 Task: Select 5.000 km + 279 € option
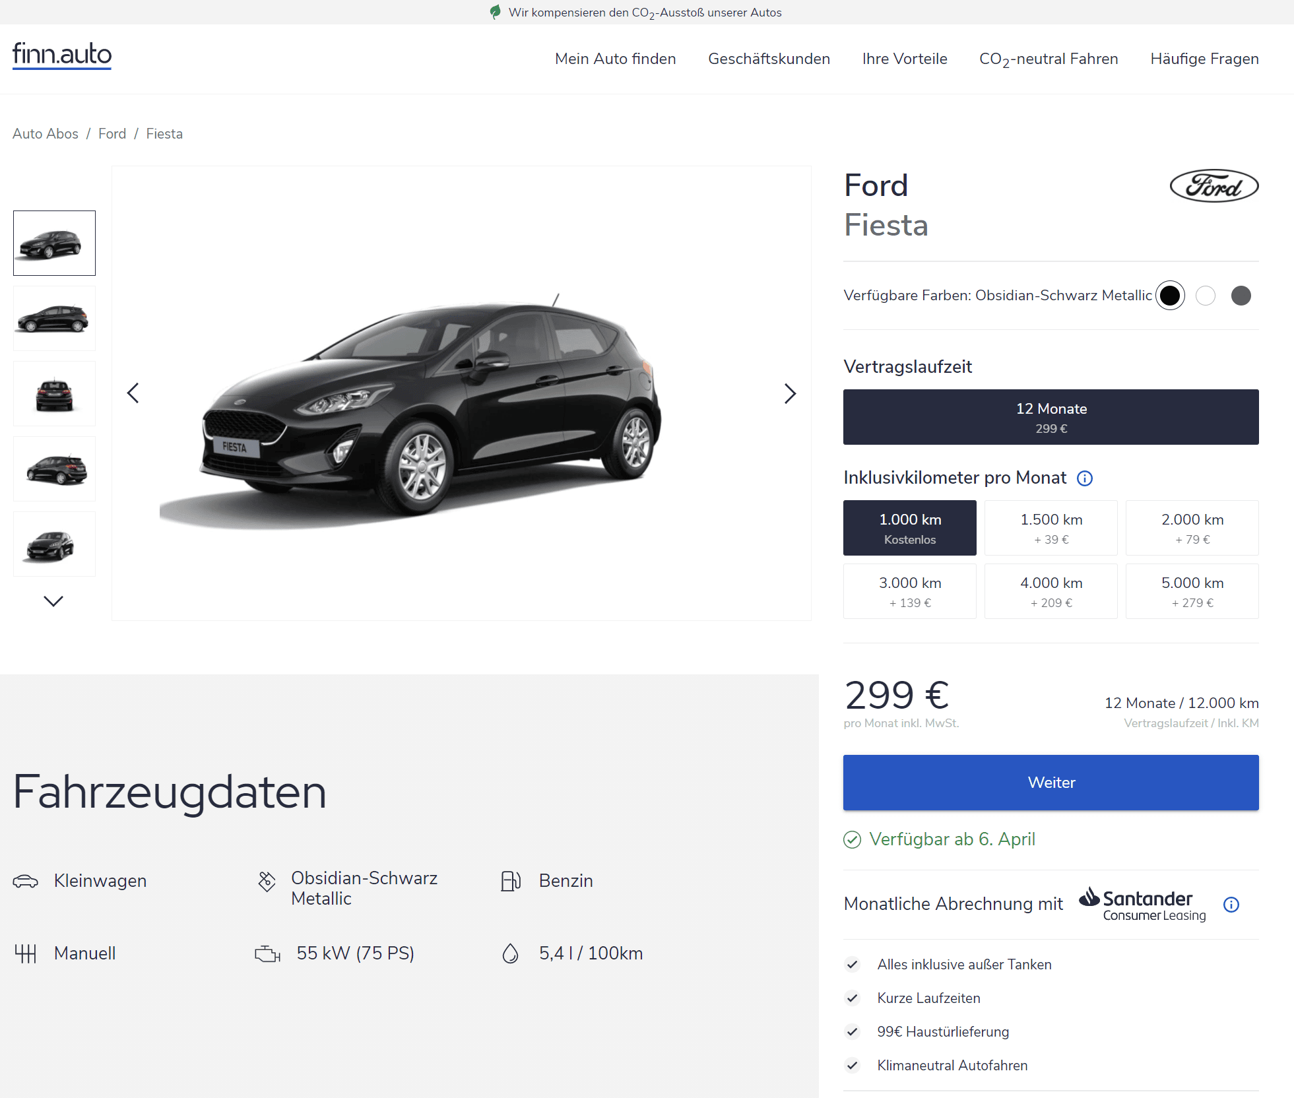(1192, 591)
